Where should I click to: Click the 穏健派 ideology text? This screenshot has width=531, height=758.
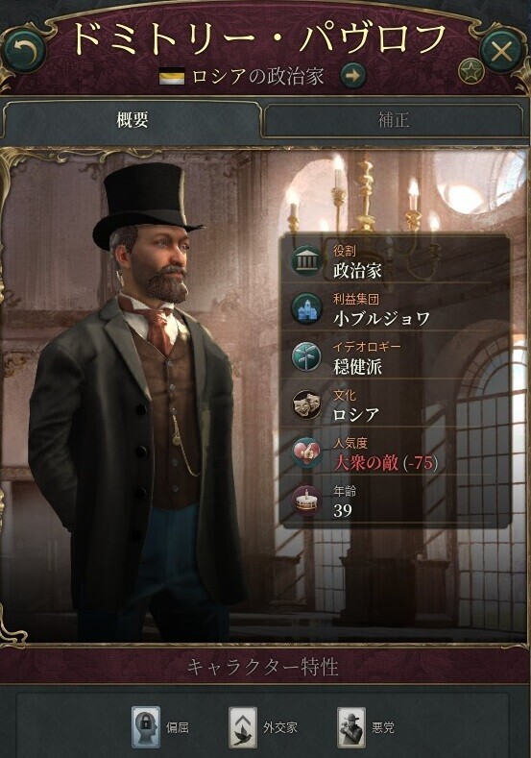(x=357, y=367)
